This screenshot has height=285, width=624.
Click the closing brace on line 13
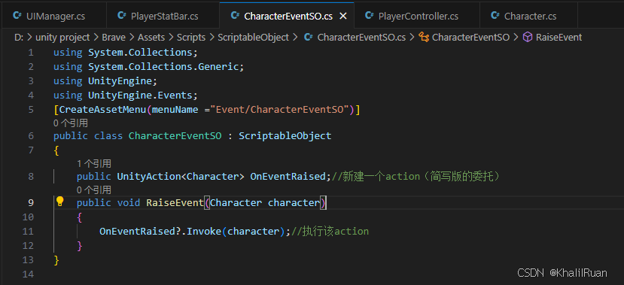tap(56, 260)
